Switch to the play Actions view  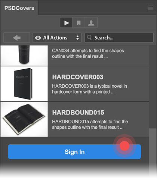click(x=67, y=23)
